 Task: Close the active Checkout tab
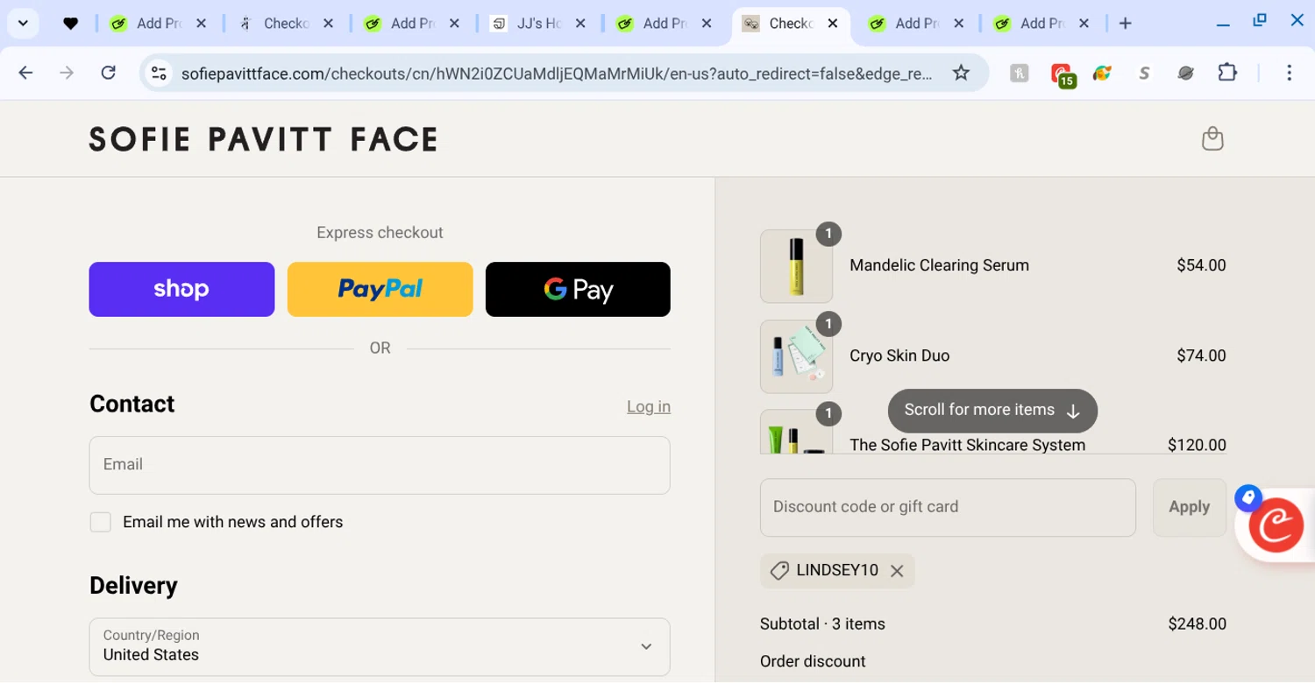(833, 24)
